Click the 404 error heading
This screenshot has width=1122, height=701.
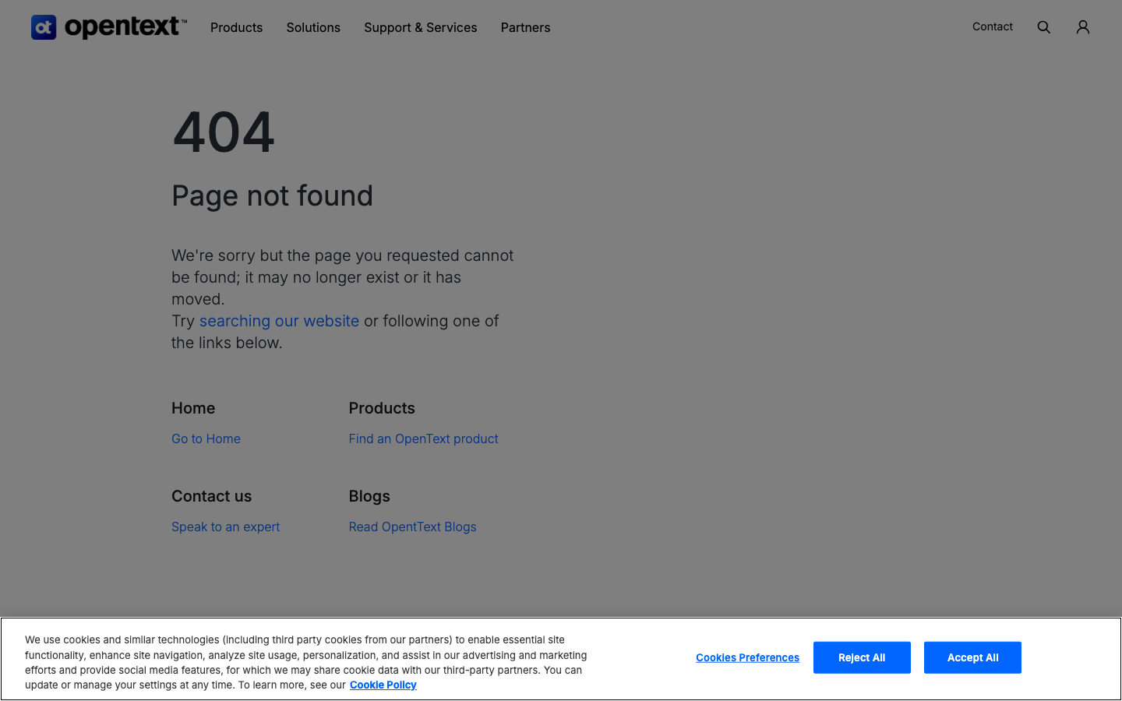[224, 132]
